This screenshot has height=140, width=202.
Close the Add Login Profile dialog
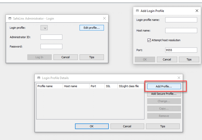[197, 11]
